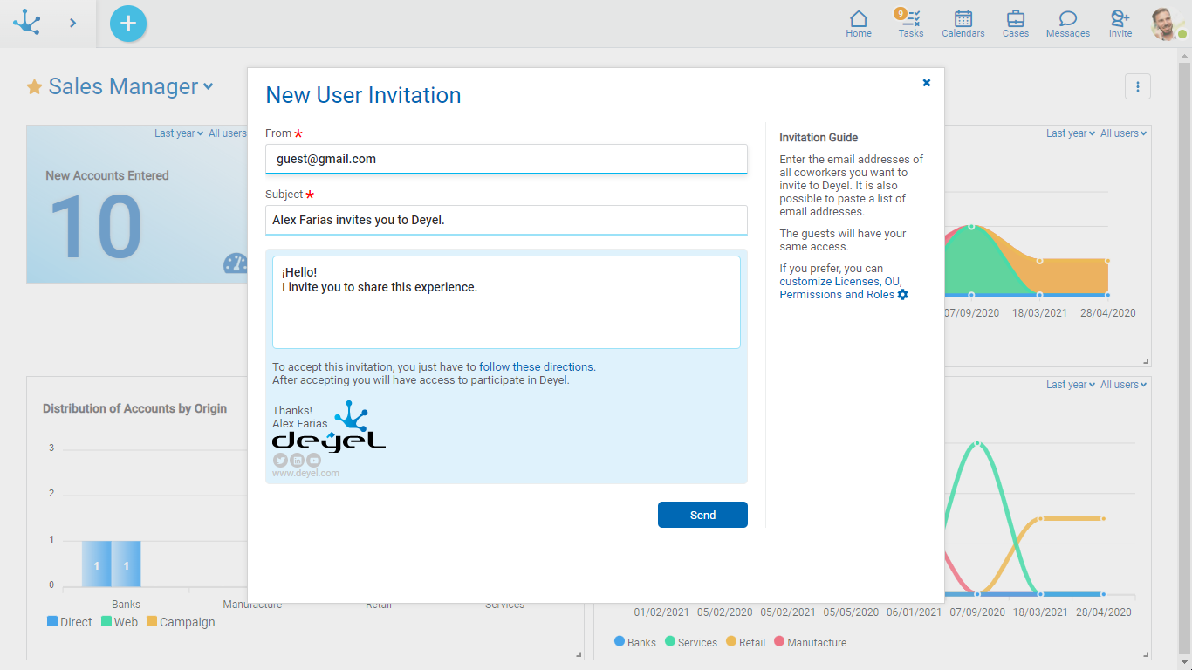
Task: Open the Calendars icon
Action: pyautogui.click(x=963, y=24)
